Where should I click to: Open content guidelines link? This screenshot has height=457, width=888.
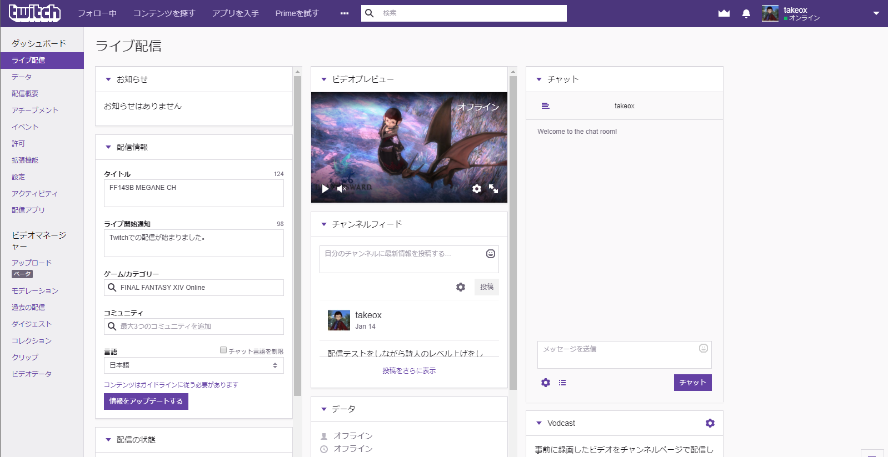pyautogui.click(x=171, y=385)
